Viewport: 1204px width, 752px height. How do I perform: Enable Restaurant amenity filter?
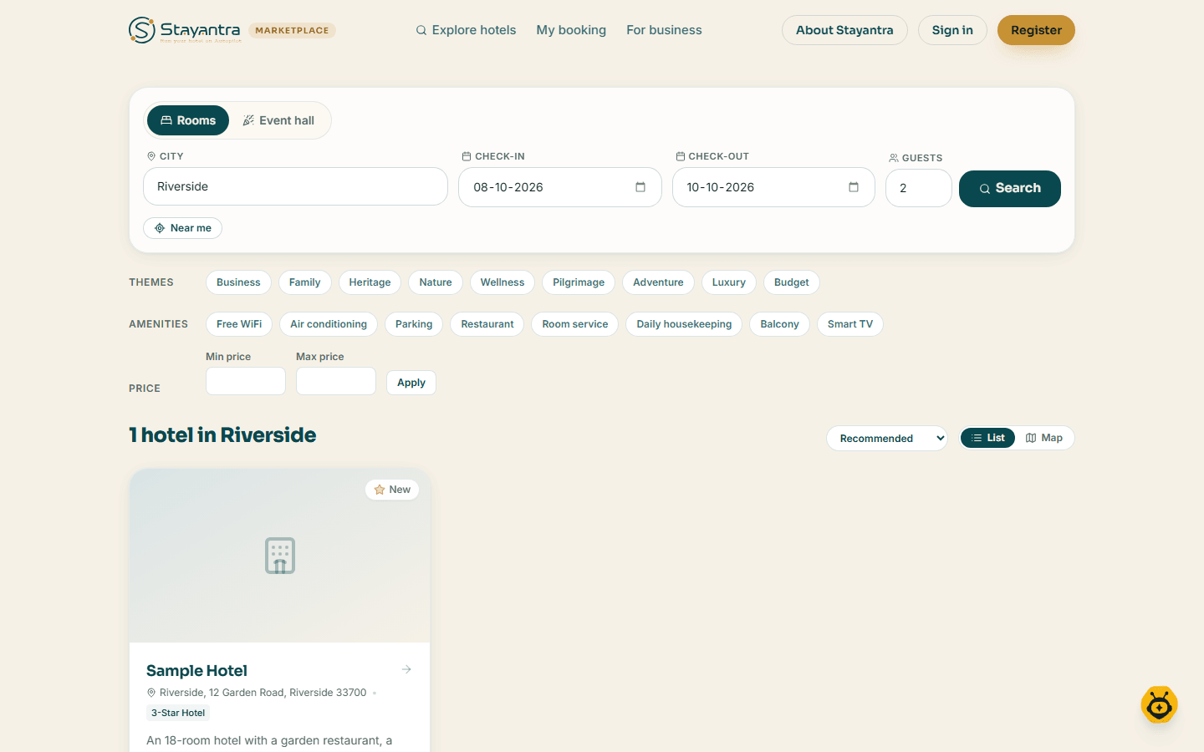click(487, 324)
